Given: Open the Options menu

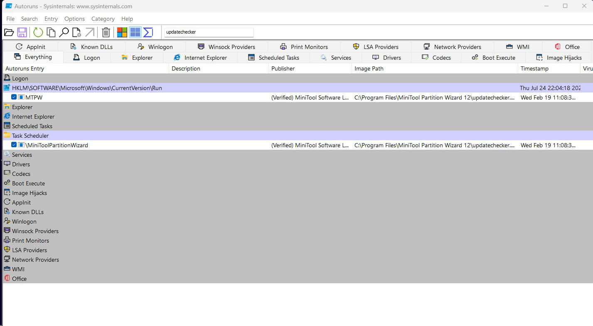Looking at the screenshot, I should pos(74,19).
